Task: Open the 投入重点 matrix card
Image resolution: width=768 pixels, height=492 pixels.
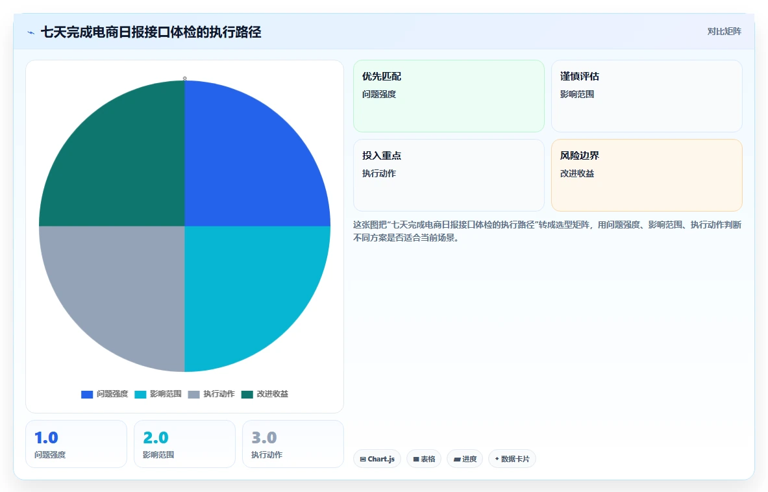Action: point(449,175)
